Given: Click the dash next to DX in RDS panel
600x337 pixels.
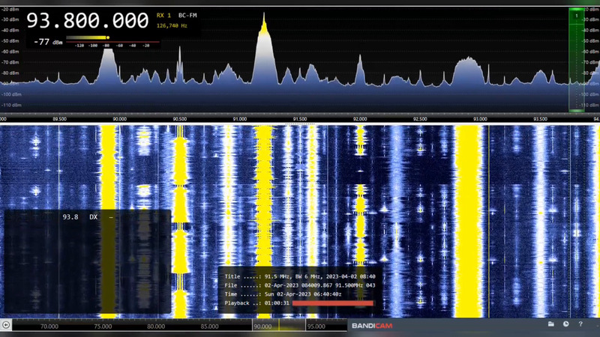Looking at the screenshot, I should coord(111,217).
